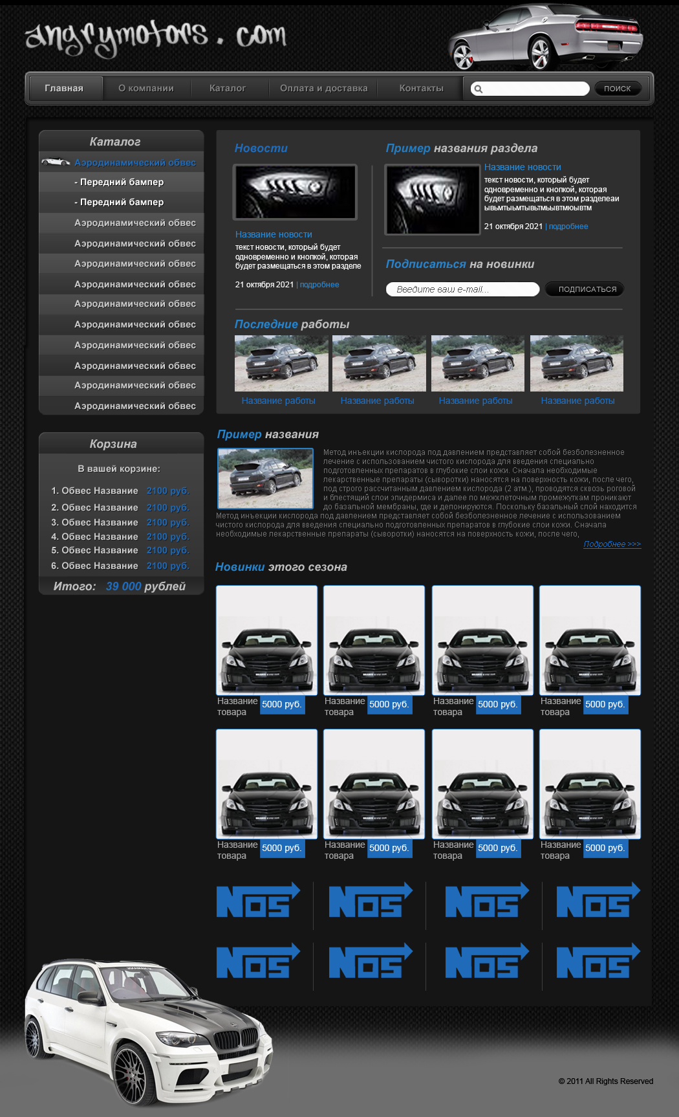679x1117 pixels.
Task: Click cart item 1. Обвес Название
Action: [94, 491]
